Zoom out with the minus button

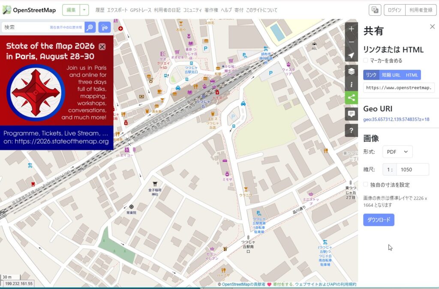click(x=352, y=42)
